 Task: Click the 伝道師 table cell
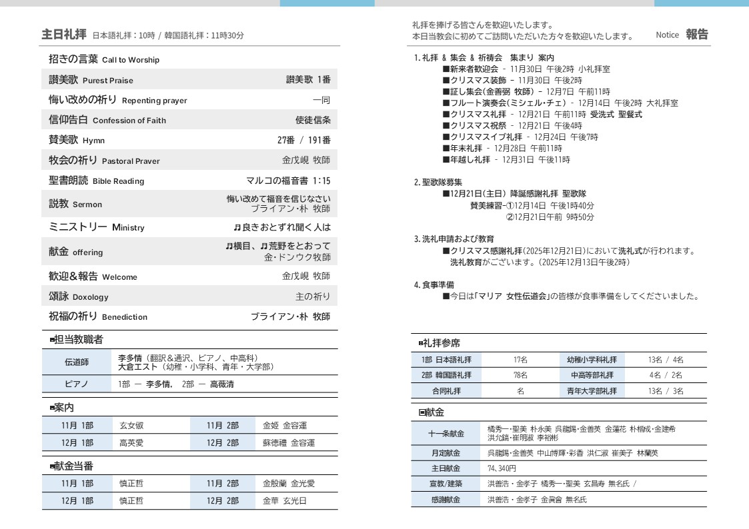pyautogui.click(x=76, y=362)
